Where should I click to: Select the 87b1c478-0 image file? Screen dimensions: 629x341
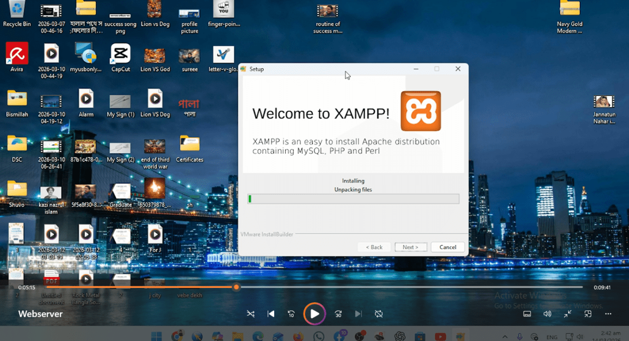(86, 151)
